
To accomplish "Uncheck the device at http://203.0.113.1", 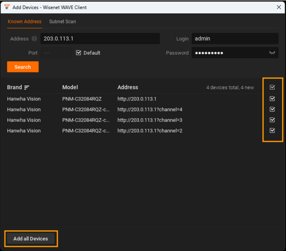I will click(272, 99).
